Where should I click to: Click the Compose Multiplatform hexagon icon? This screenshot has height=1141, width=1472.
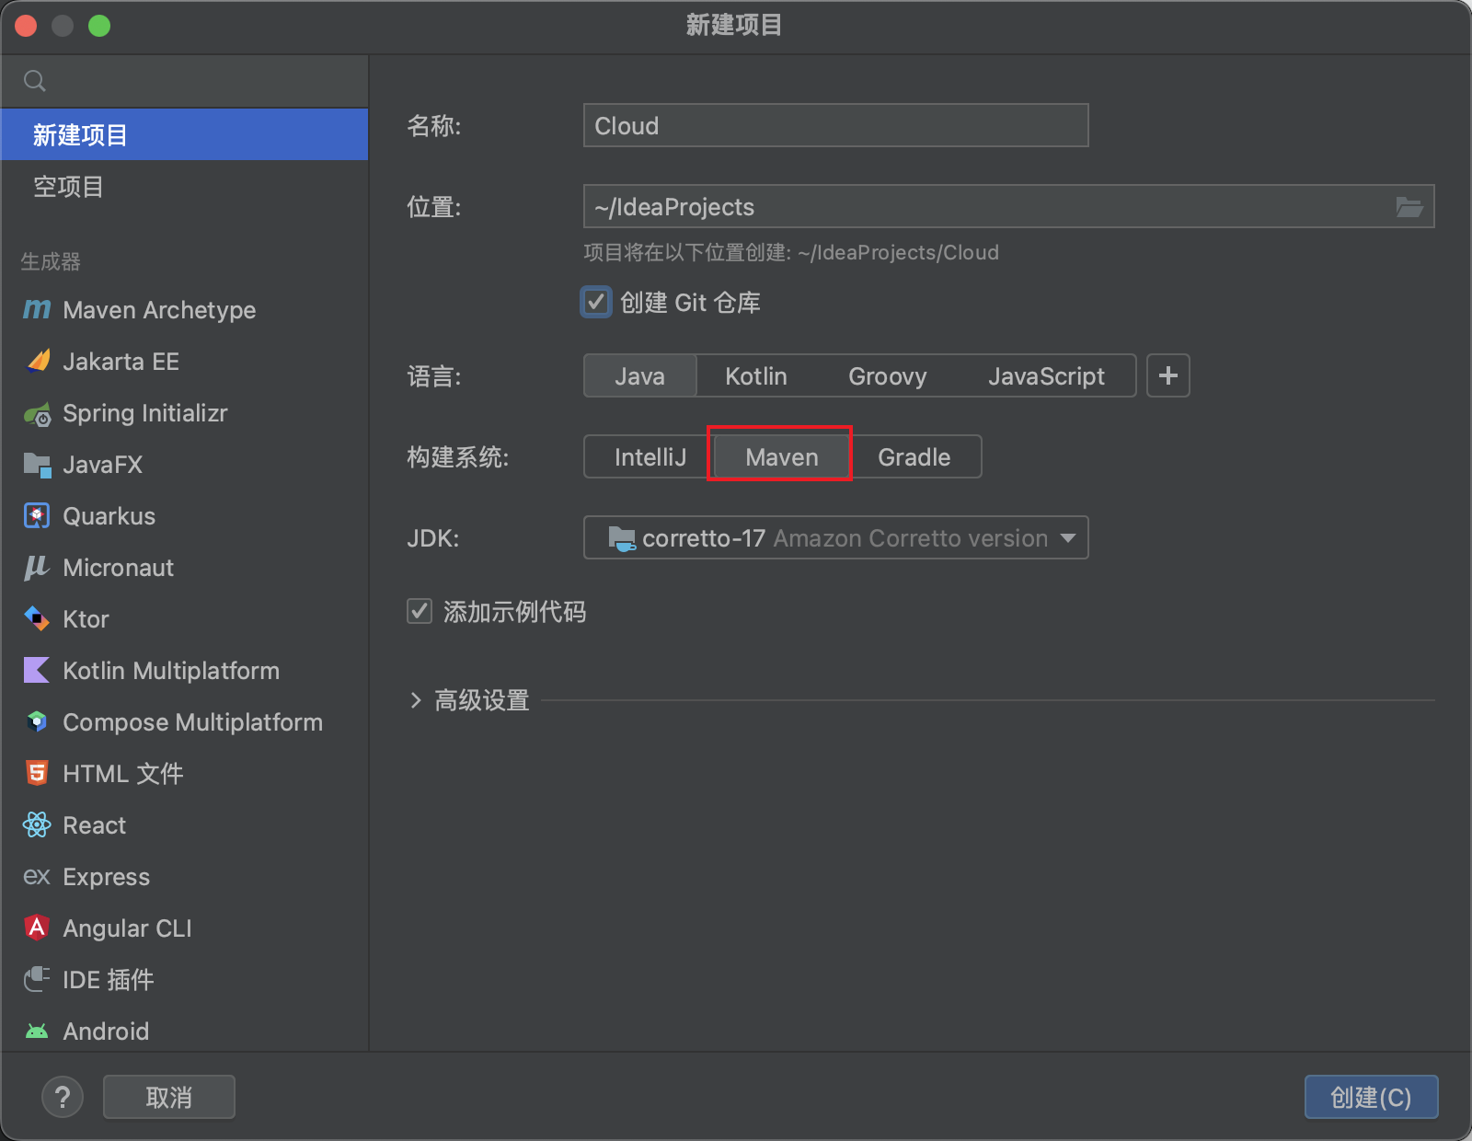[x=37, y=722]
